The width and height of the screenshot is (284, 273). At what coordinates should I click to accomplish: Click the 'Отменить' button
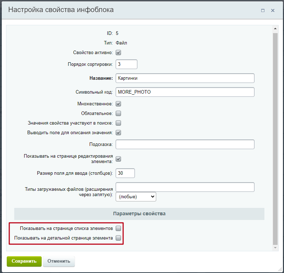(59, 261)
